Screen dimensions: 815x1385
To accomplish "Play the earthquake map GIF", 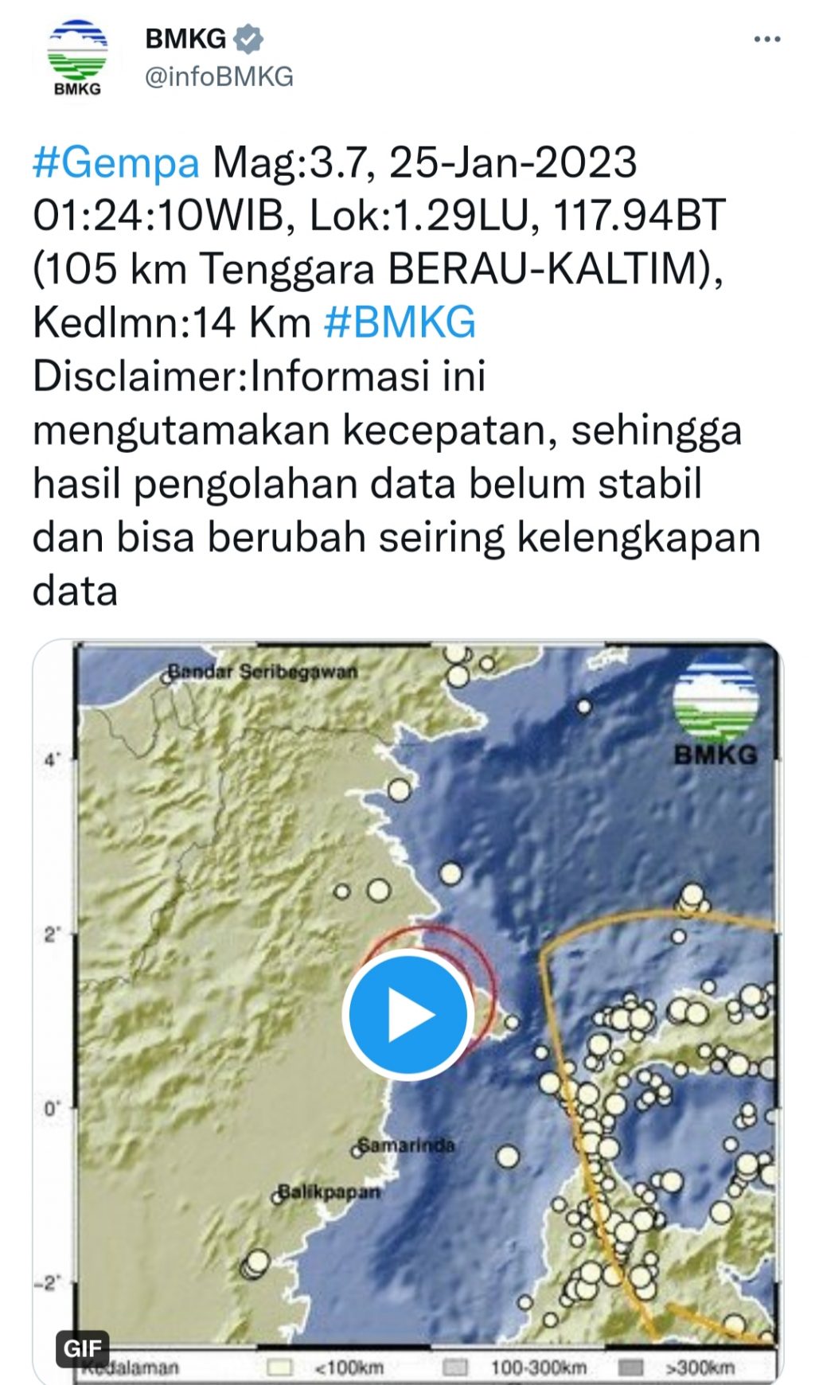I will [408, 1016].
